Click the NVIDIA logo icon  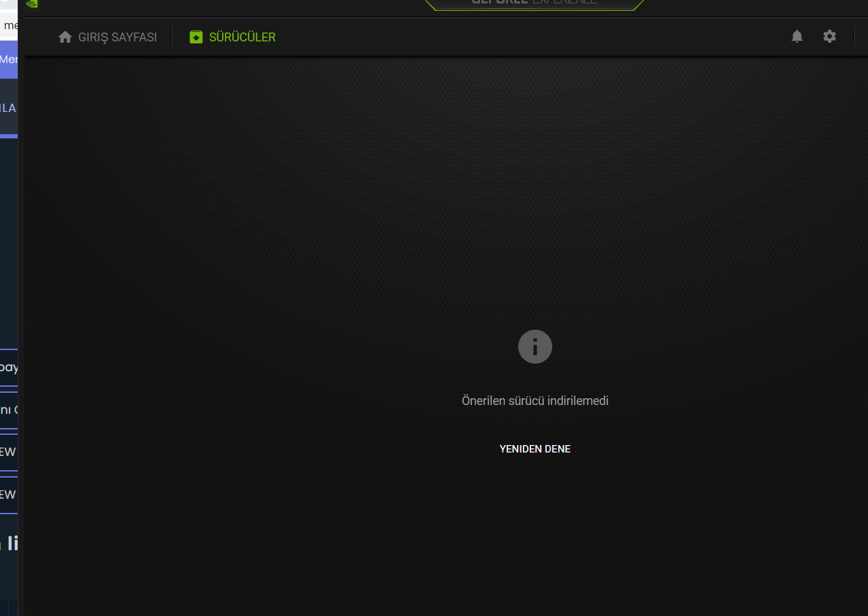(32, 3)
